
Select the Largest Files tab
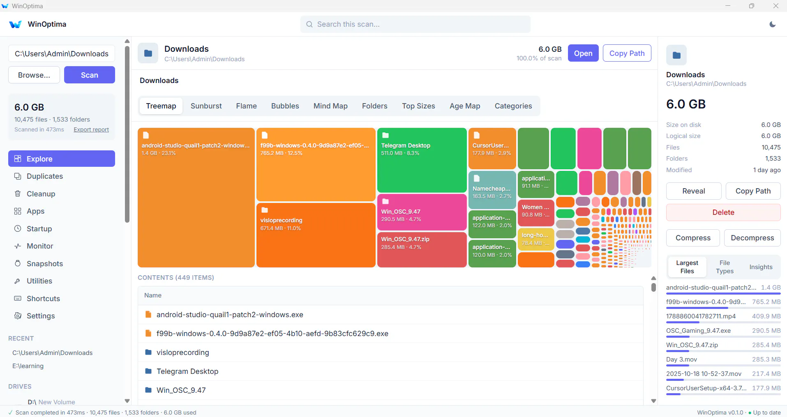[687, 267]
